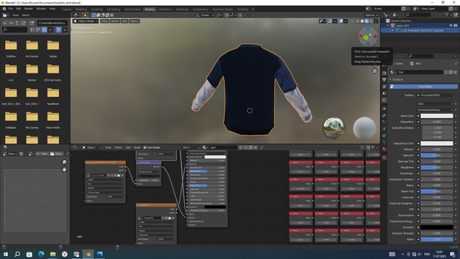Viewport: 460px width, 259px height.
Task: Toggle proportional editing in viewport header
Action: click(240, 15)
